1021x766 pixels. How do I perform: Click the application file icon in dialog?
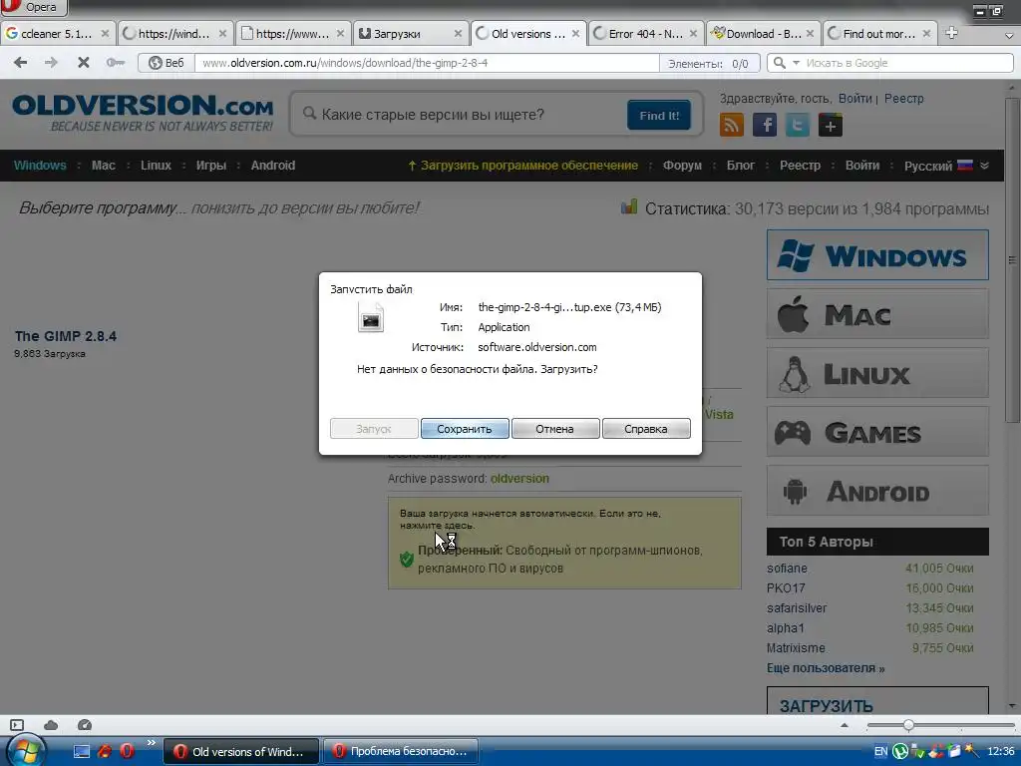[371, 318]
